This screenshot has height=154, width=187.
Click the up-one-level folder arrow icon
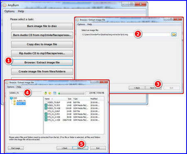point(45,93)
